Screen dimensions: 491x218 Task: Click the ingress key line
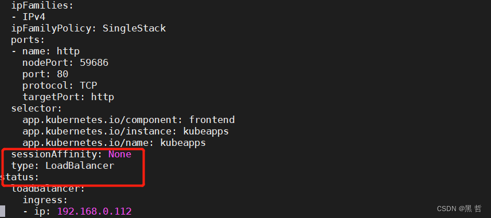tap(45, 200)
